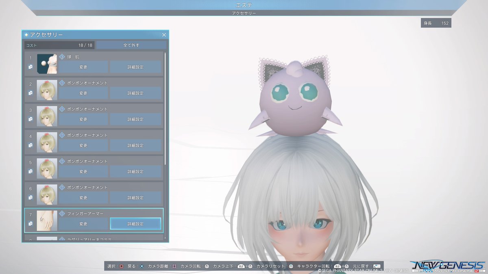Viewport: 488px width, 274px height.
Task: Click the copy icon for accessory slot 6
Action: [x=30, y=197]
